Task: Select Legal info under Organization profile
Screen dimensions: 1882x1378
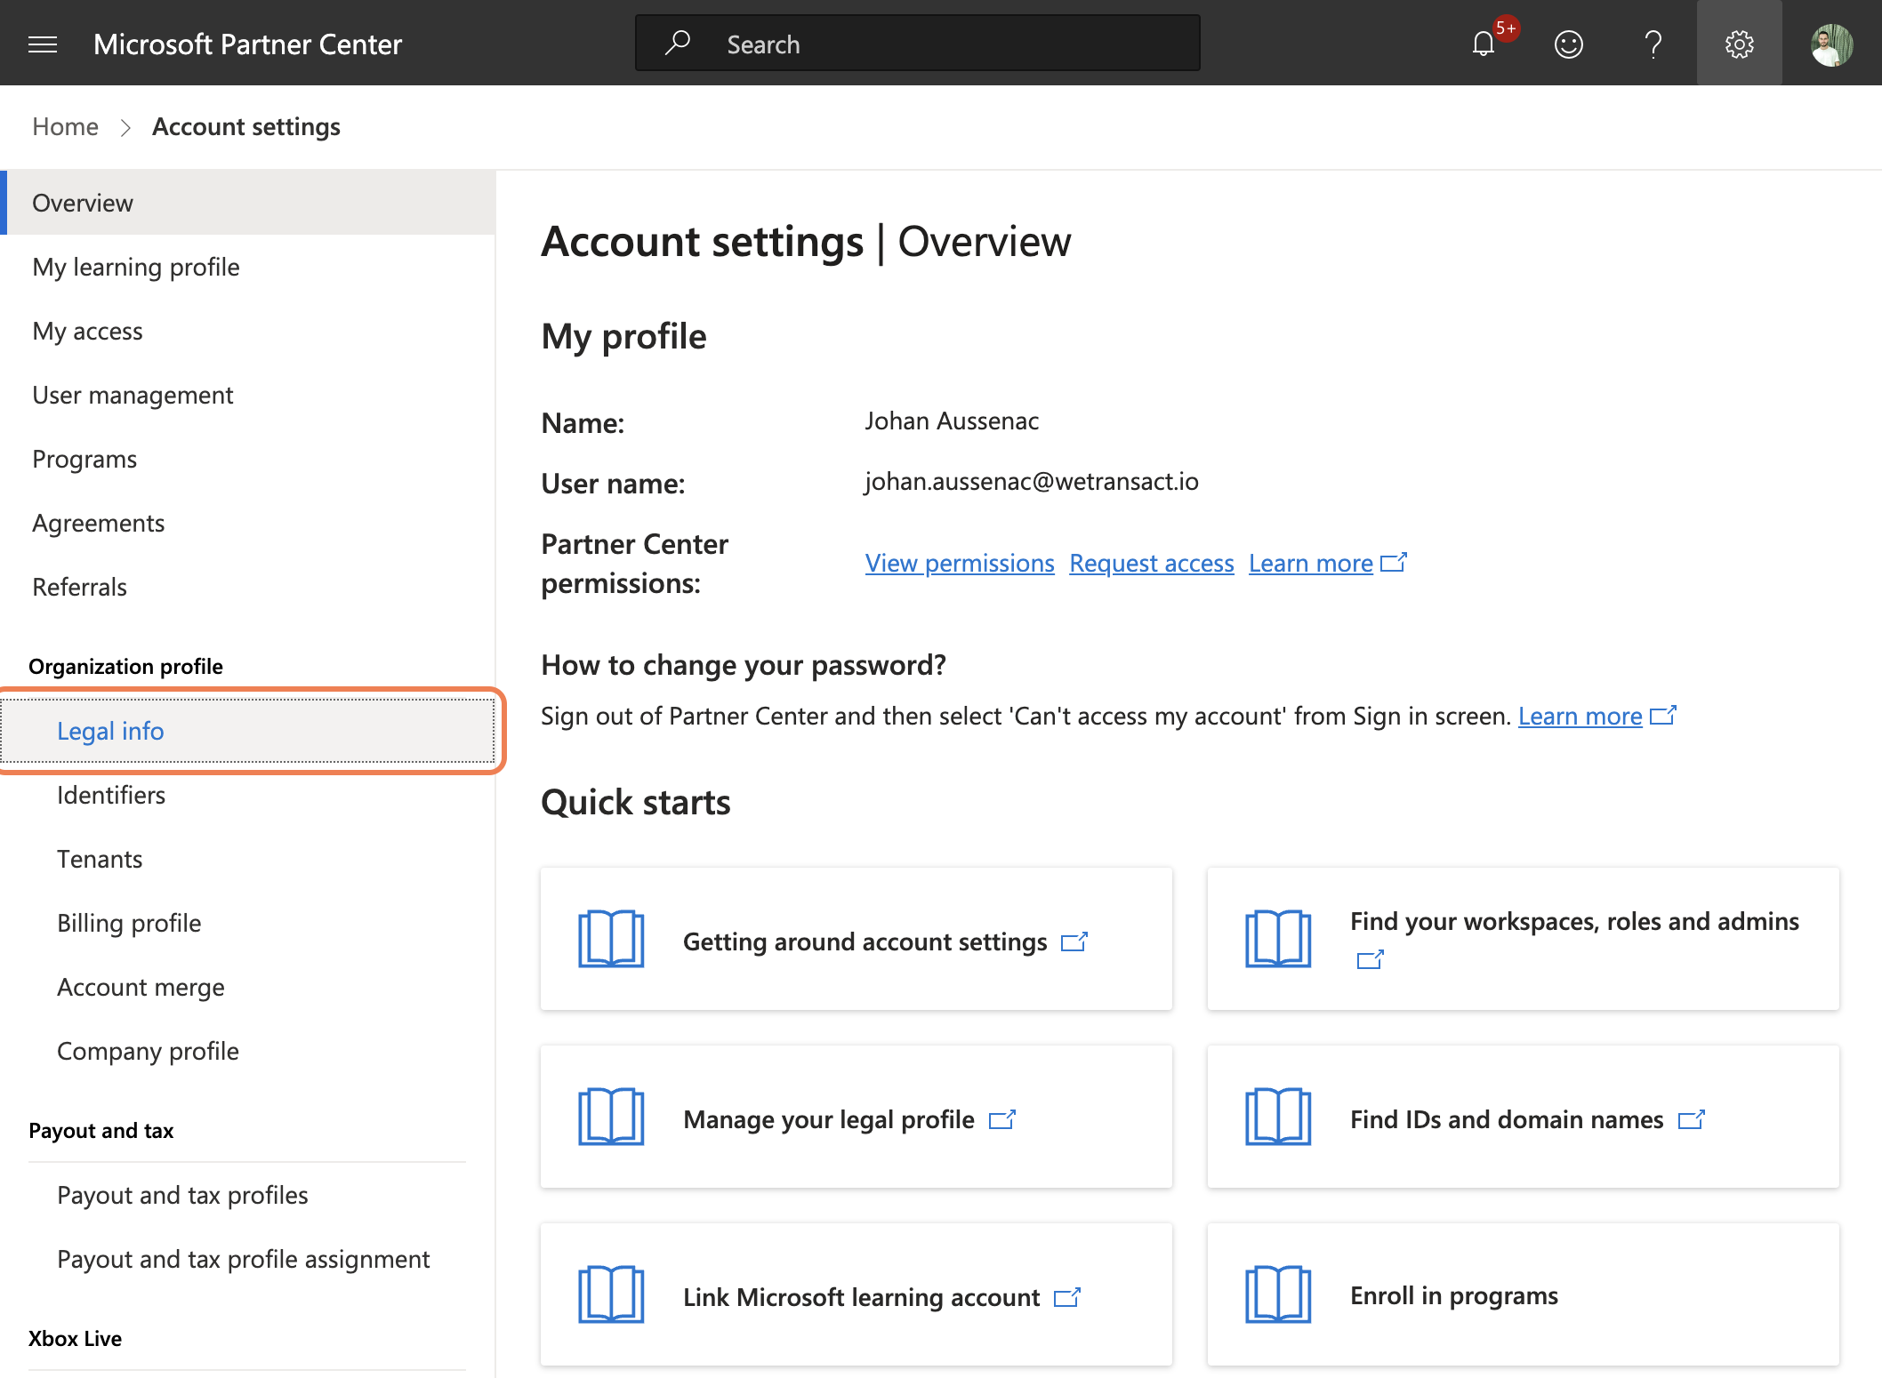Action: pyautogui.click(x=249, y=731)
